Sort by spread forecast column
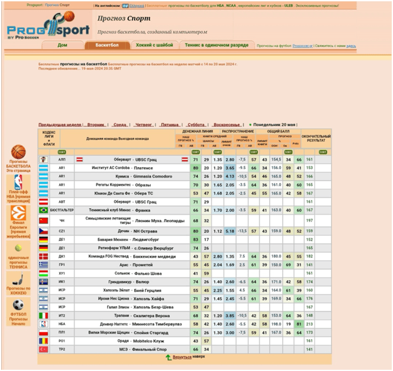The height and width of the screenshot is (371, 393). point(253,152)
